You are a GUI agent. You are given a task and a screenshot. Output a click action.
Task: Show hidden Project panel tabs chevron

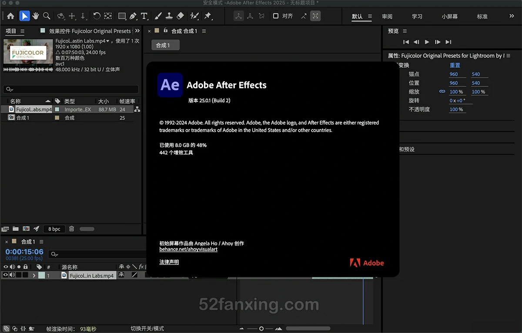(137, 31)
